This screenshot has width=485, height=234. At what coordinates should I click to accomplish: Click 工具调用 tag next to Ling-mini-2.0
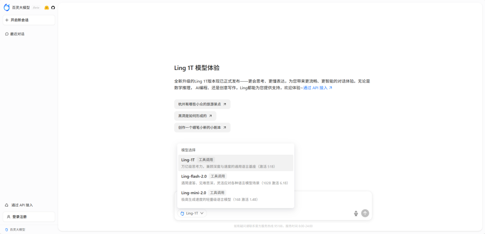click(217, 193)
